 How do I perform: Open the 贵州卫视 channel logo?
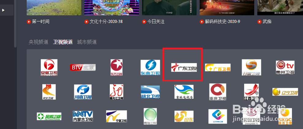(285, 67)
